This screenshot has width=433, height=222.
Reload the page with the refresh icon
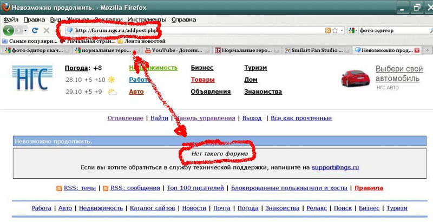(x=35, y=30)
